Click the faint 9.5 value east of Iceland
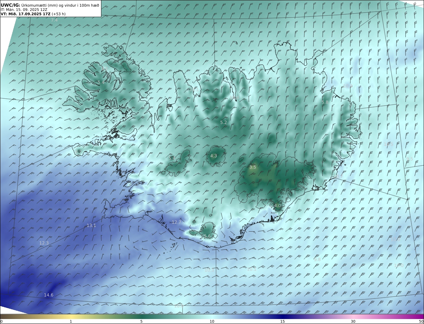 pyautogui.click(x=410, y=159)
